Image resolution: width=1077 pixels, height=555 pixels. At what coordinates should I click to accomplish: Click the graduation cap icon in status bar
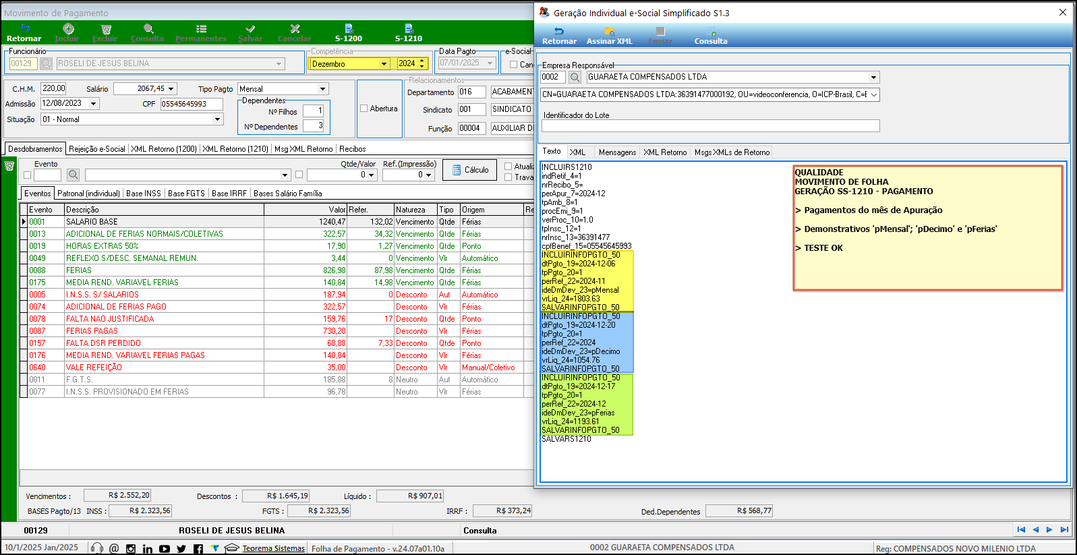pyautogui.click(x=232, y=548)
